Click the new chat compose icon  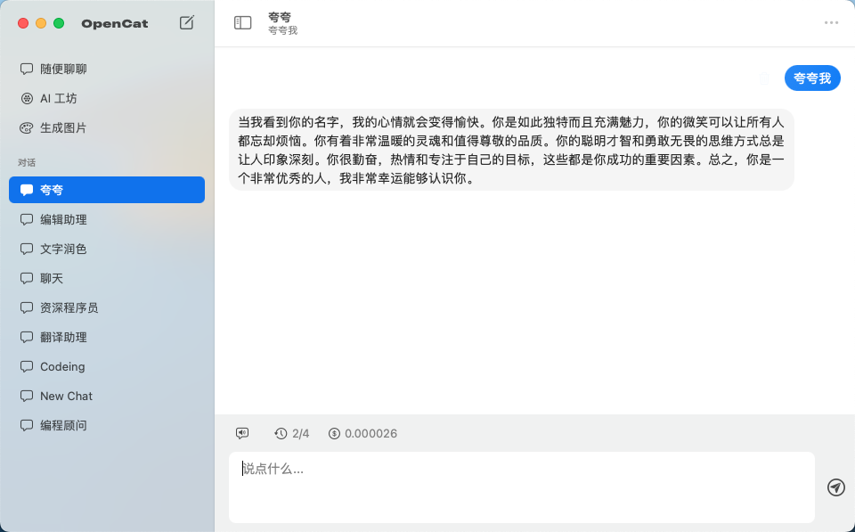point(187,23)
